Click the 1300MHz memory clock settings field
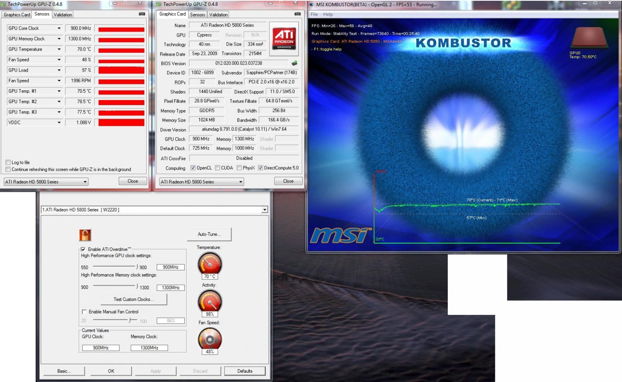 (171, 288)
